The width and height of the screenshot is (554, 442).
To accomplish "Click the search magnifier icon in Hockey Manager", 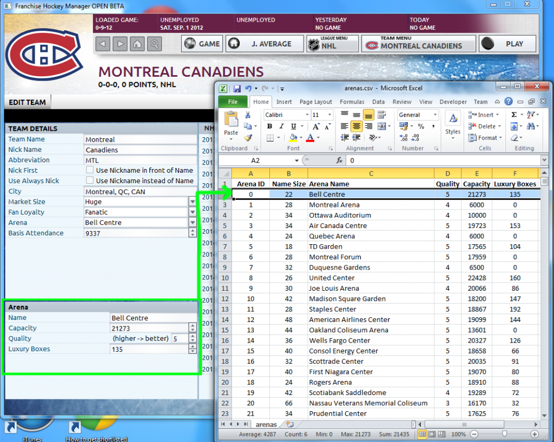I will tap(155, 44).
